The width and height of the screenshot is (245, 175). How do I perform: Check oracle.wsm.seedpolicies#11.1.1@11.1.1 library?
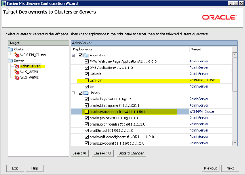click(x=86, y=112)
